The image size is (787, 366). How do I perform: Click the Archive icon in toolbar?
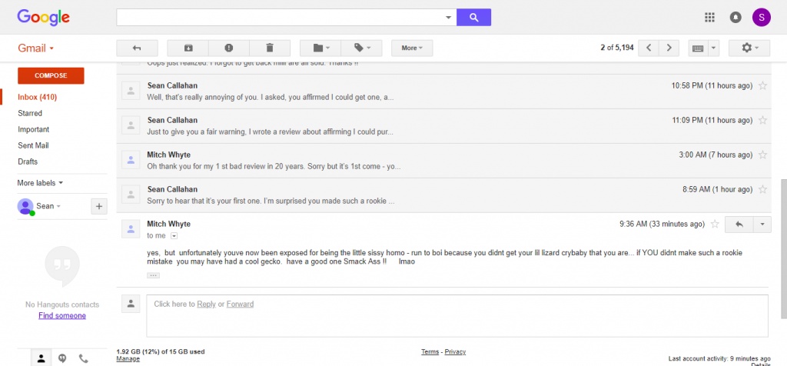pos(188,48)
